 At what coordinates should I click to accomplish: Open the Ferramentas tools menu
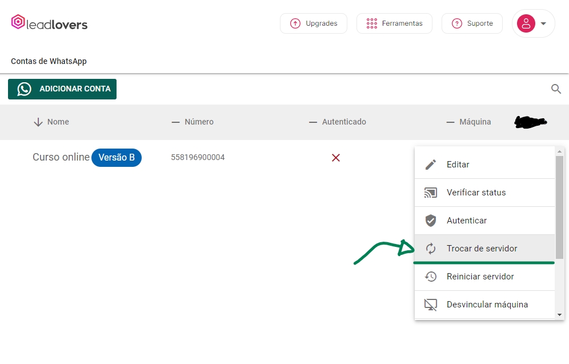pos(394,23)
